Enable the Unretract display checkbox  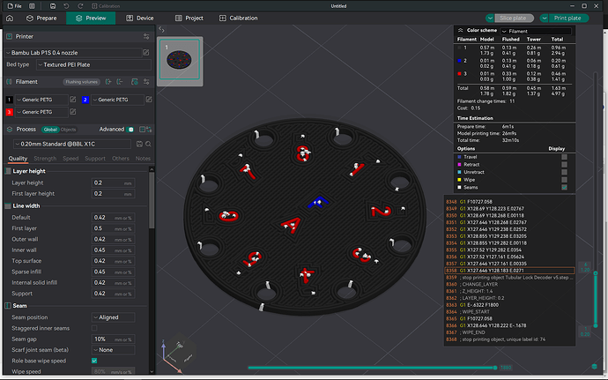click(564, 172)
